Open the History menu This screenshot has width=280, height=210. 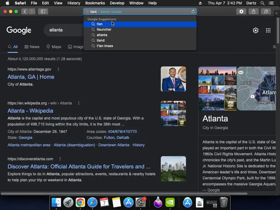pyautogui.click(x=74, y=3)
